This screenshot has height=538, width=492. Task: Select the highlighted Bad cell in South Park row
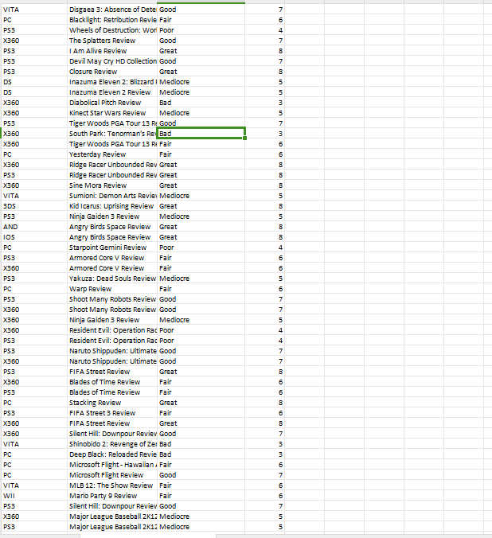201,134
